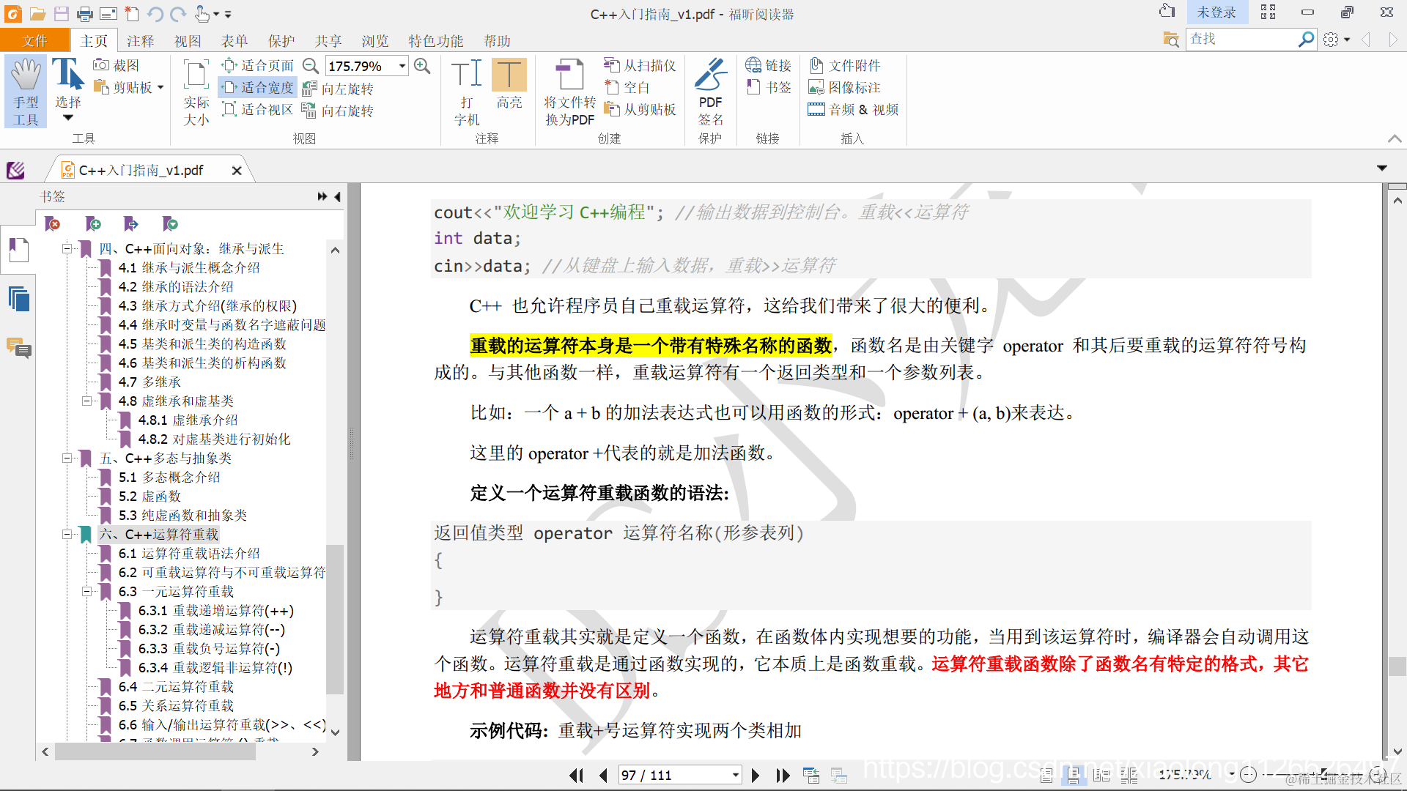Open the pages thumbnail side panel
This screenshot has width=1407, height=791.
(x=19, y=300)
